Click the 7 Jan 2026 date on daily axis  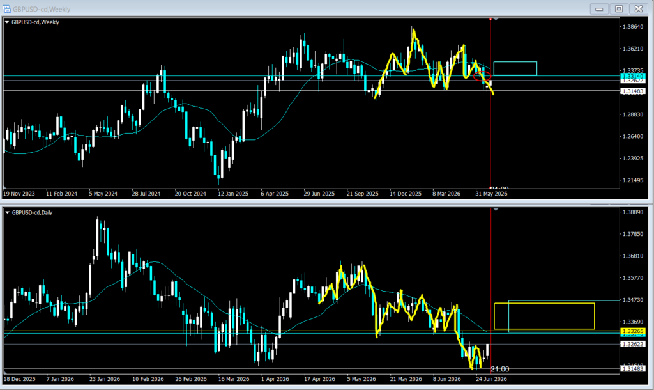tap(60, 379)
